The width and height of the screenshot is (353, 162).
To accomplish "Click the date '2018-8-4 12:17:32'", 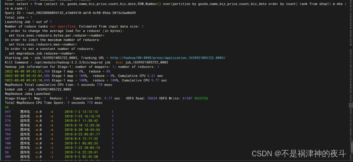I will 81,139.
